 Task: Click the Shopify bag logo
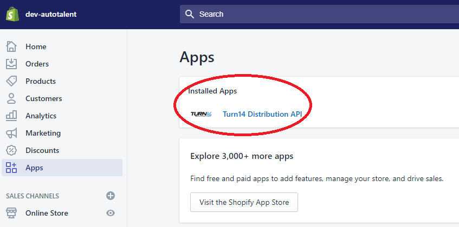coord(12,14)
